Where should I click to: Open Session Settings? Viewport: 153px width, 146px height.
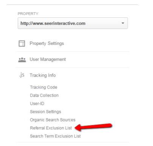tap(45, 112)
